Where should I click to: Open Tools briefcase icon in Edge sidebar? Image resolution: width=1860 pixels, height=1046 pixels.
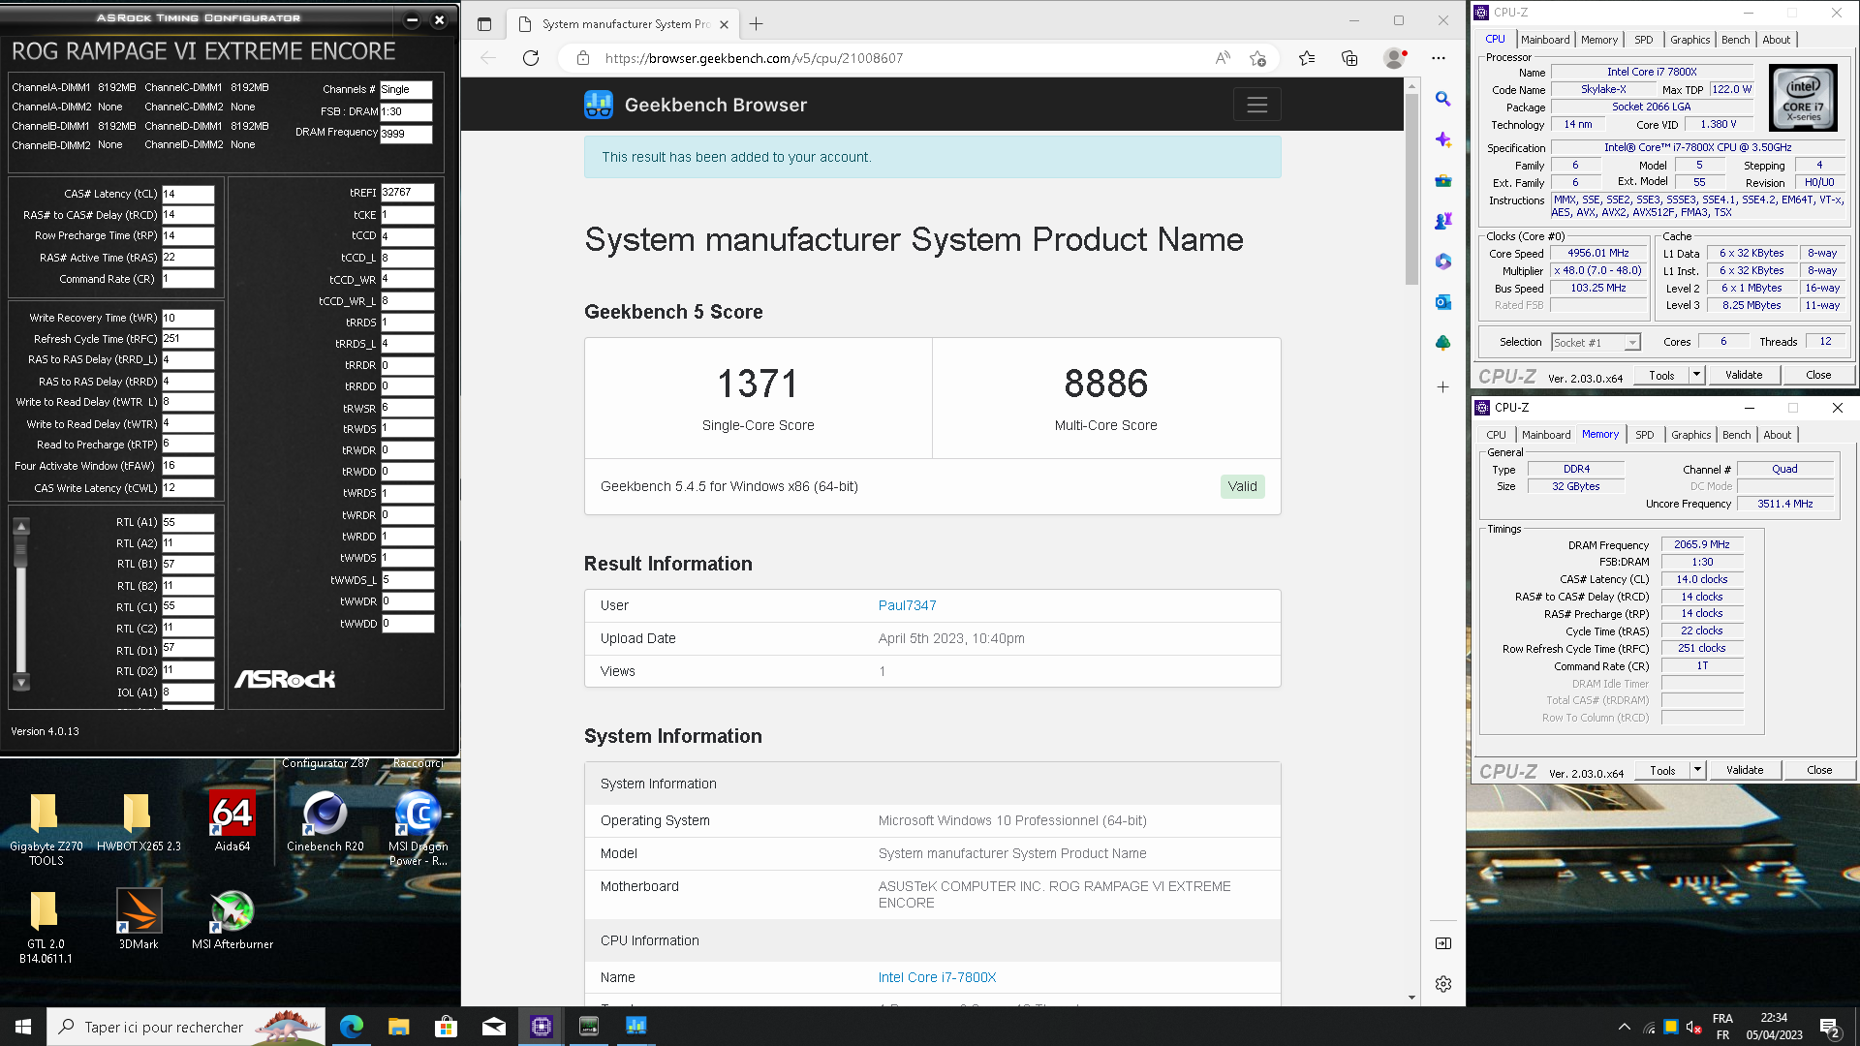click(x=1442, y=180)
